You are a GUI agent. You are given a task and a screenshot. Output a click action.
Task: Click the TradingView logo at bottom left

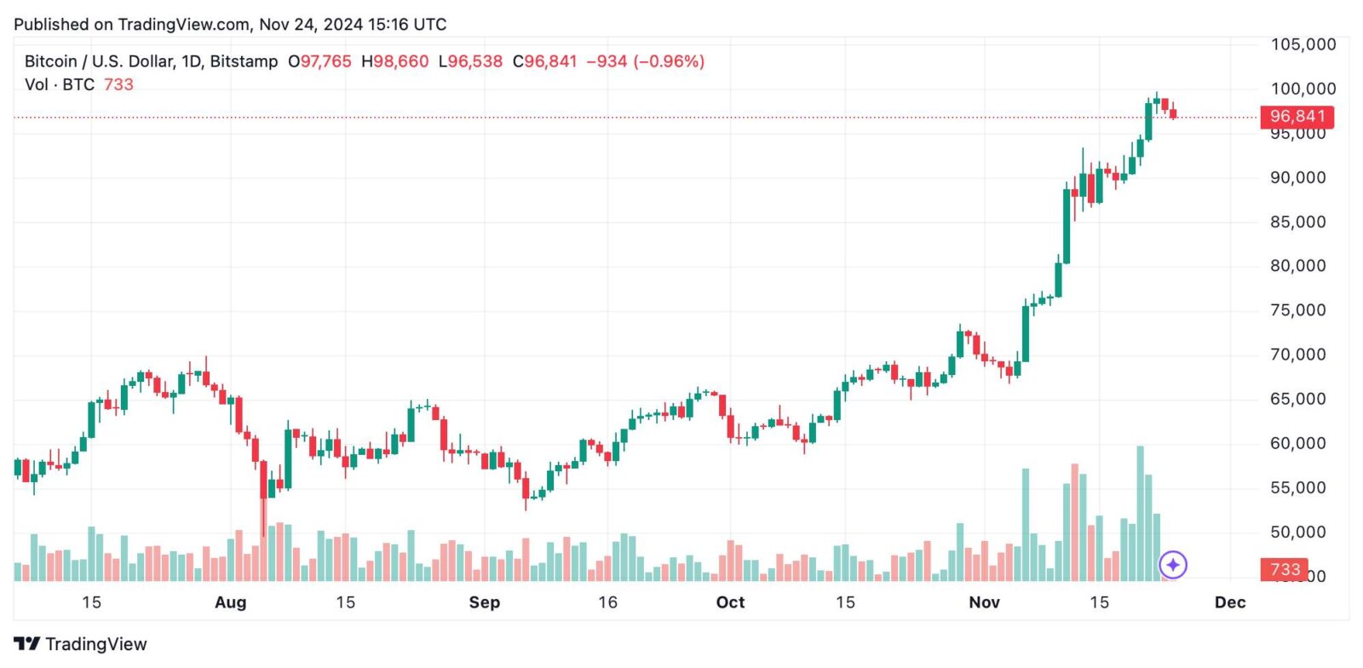[80, 644]
